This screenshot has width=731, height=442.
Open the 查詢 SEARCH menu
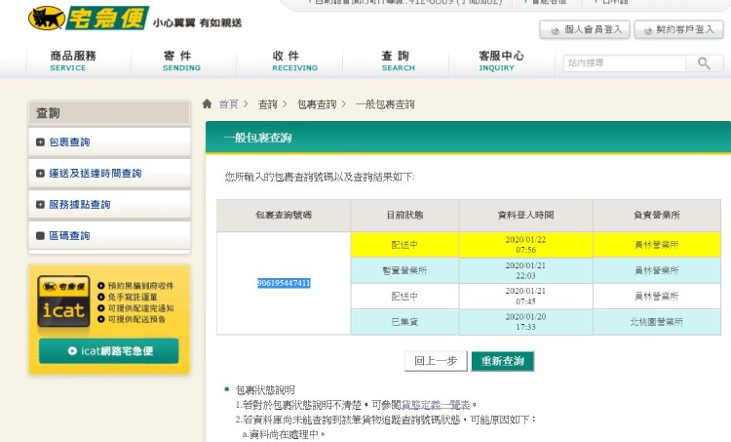point(398,61)
